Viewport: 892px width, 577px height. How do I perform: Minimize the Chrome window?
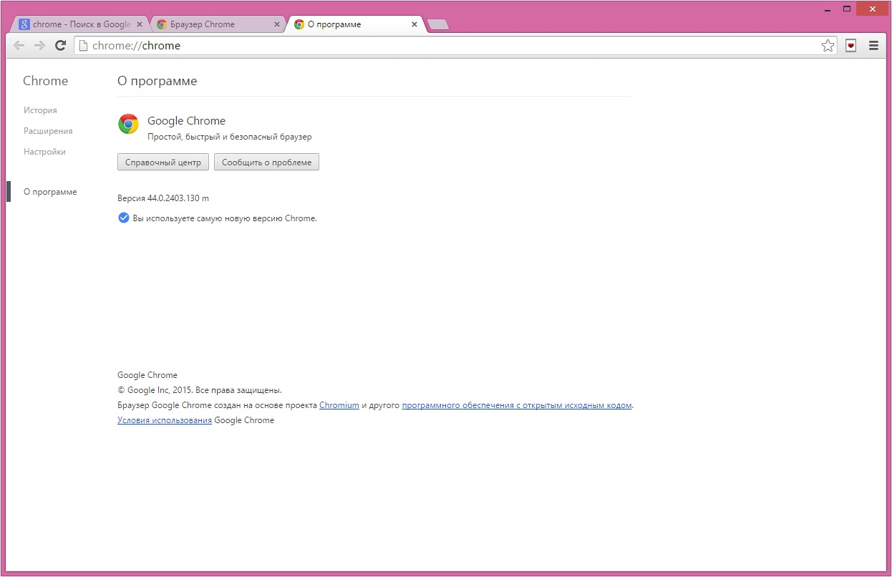pos(828,9)
